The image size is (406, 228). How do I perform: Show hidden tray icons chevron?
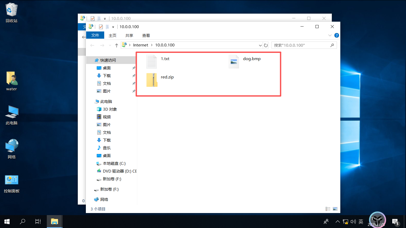(x=337, y=222)
